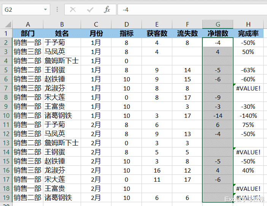Open Insert Function fx dialog
267x206 pixels.
[x=107, y=10]
